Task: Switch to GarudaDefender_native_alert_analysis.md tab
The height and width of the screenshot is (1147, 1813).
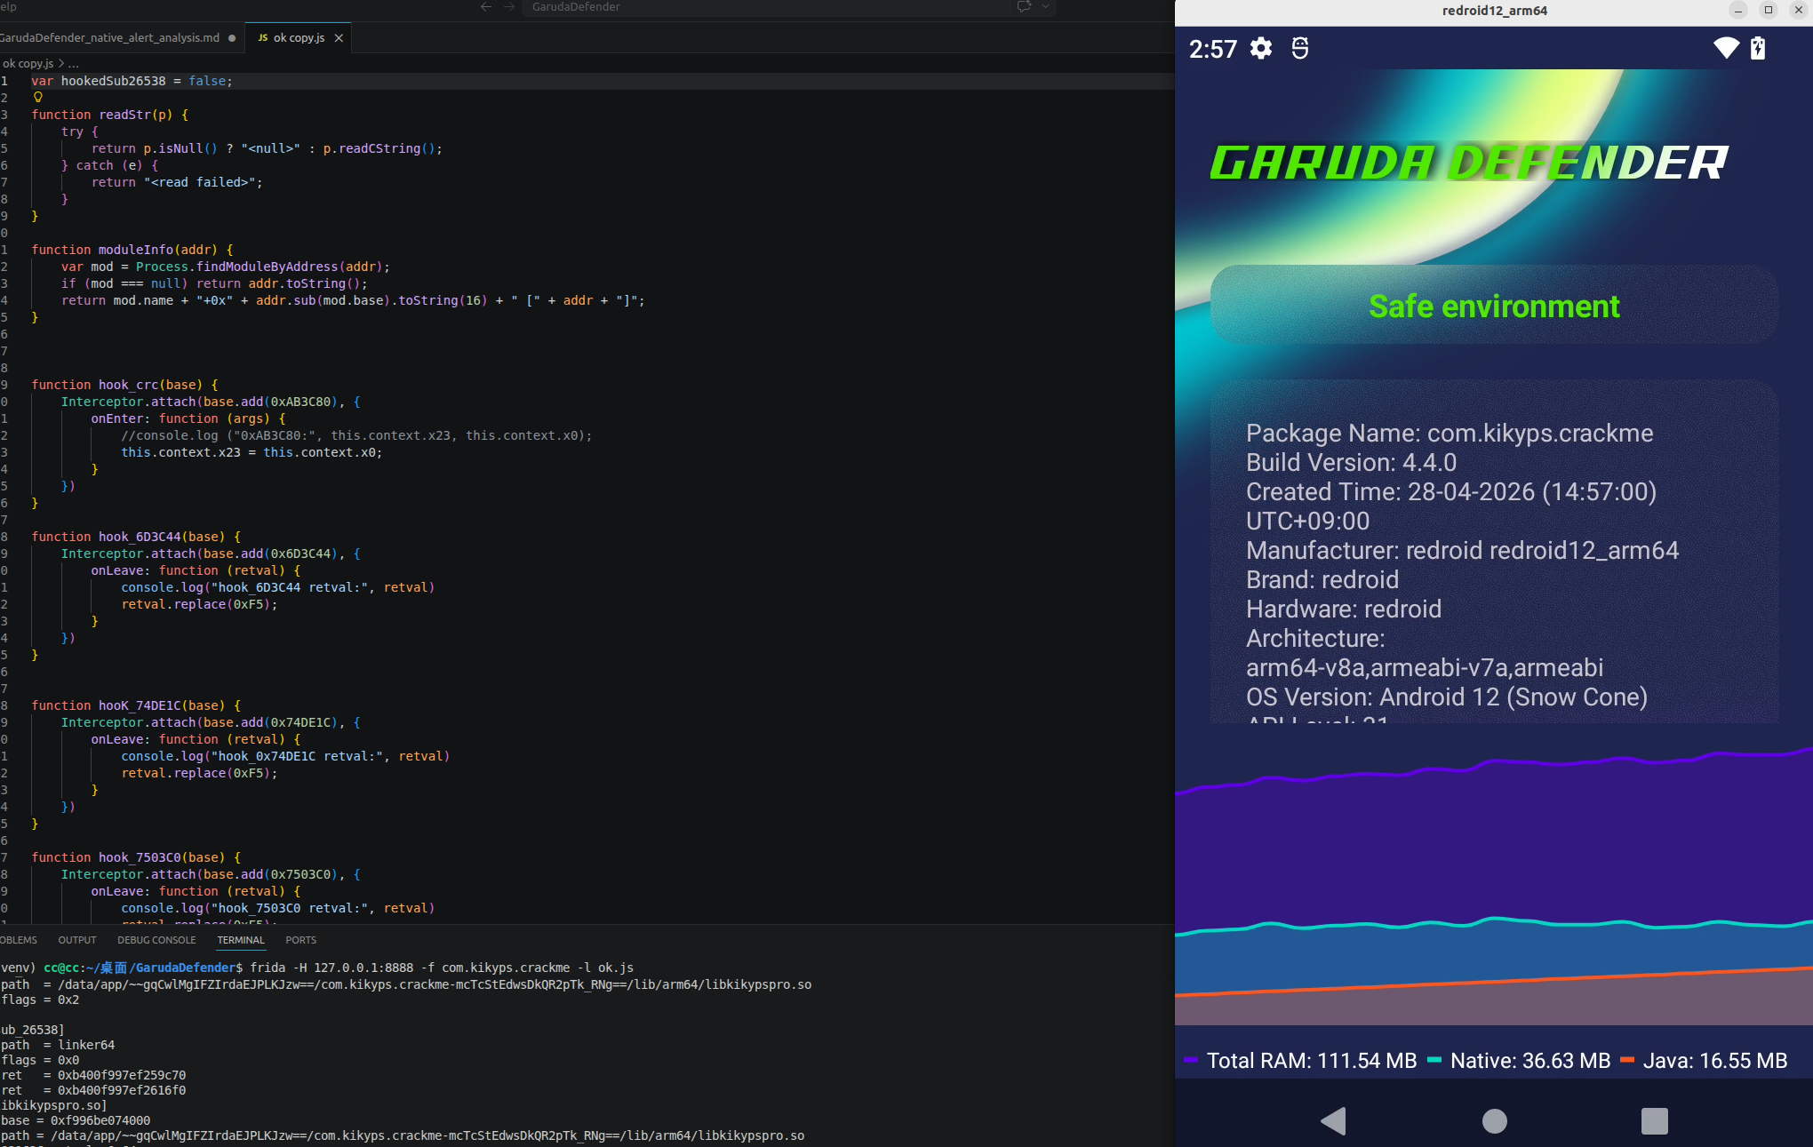Action: (x=110, y=38)
